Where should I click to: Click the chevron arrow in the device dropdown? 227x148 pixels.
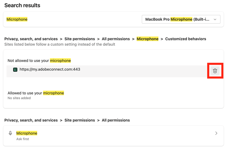click(215, 19)
